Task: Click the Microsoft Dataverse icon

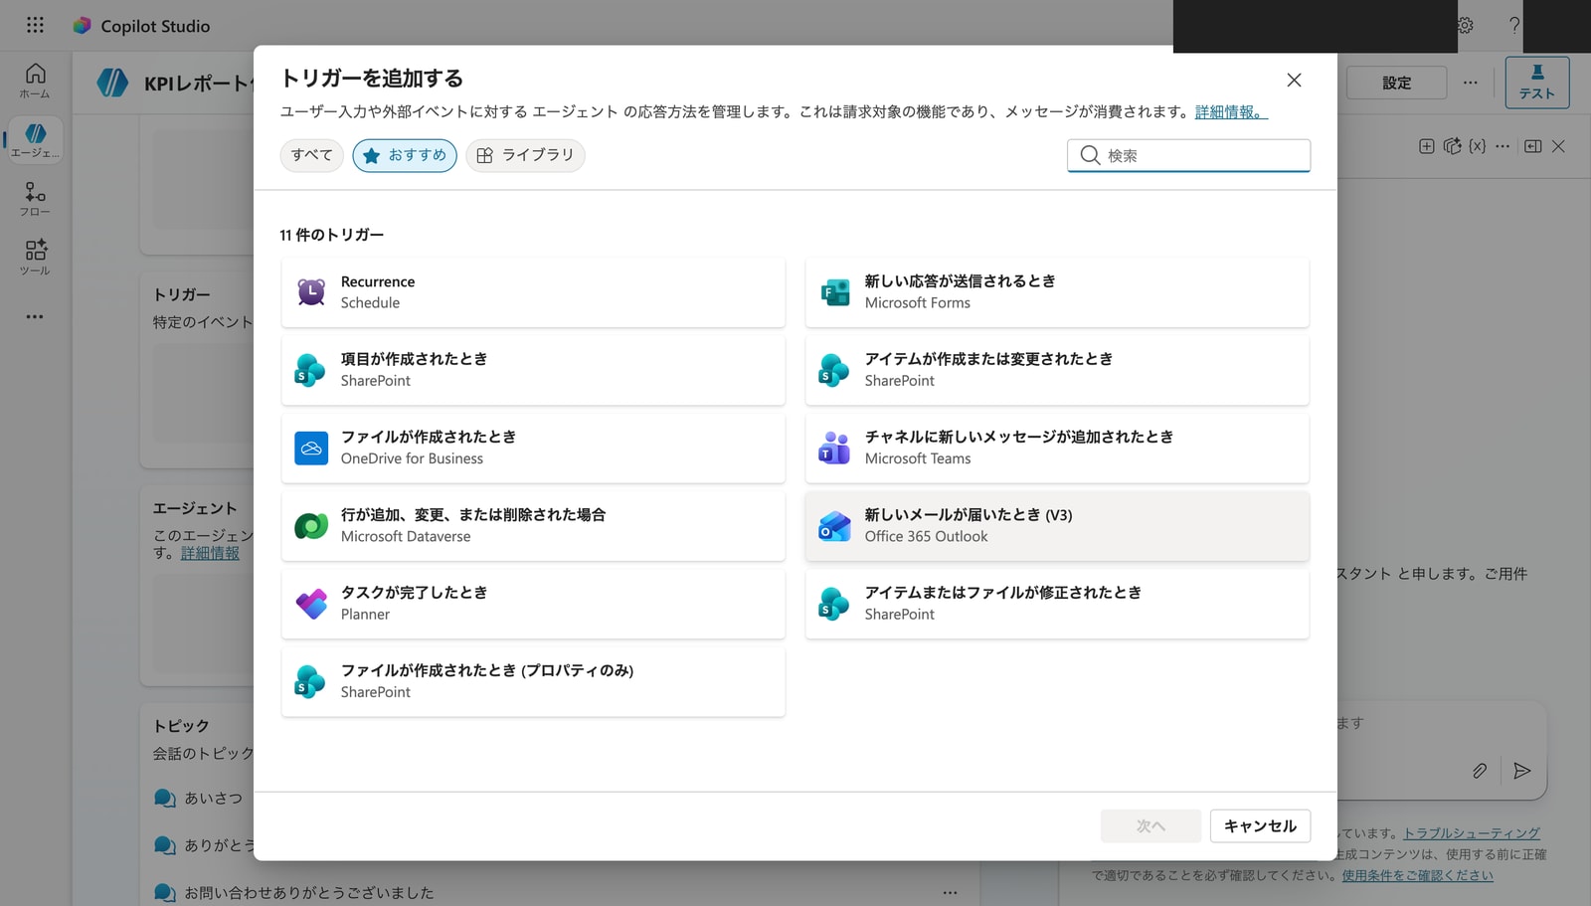Action: pyautogui.click(x=311, y=526)
